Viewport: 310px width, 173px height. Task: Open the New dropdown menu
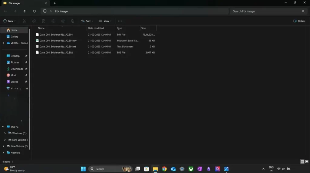point(9,21)
